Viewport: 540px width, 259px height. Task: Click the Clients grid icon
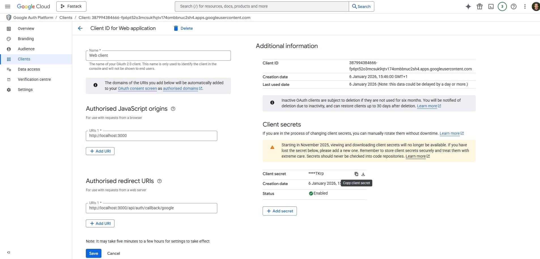pyautogui.click(x=9, y=59)
